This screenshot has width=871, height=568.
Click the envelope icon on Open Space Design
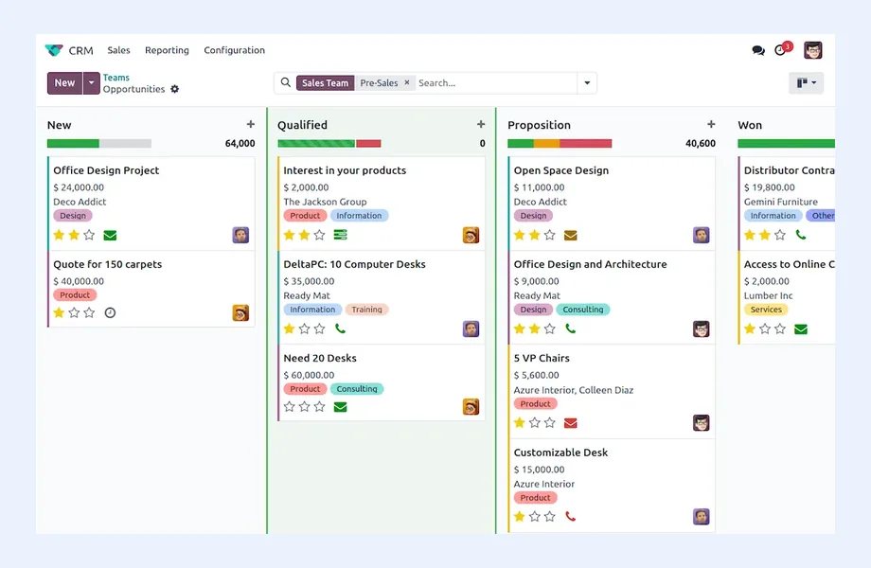point(571,236)
